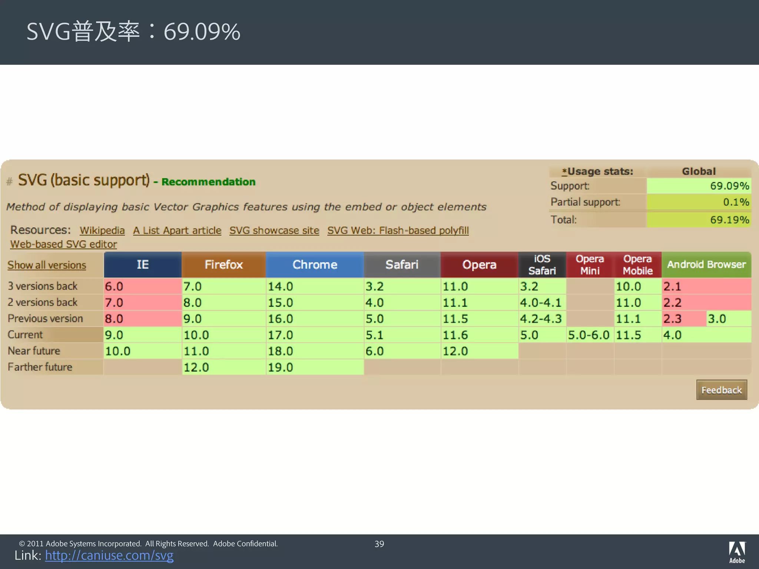
Task: Click Android Browser 4.0 cell
Action: point(707,335)
